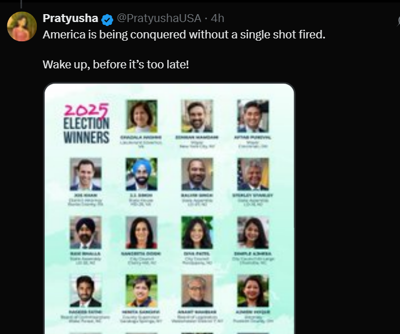Image resolution: width=400 pixels, height=334 pixels.
Task: Click the '2025 Election Winners' title in the image
Action: click(x=86, y=123)
